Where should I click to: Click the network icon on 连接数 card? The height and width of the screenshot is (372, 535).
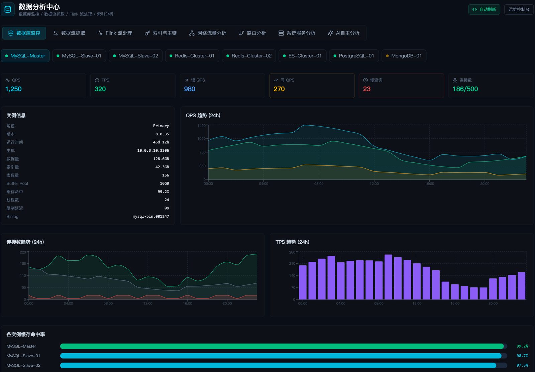point(455,80)
